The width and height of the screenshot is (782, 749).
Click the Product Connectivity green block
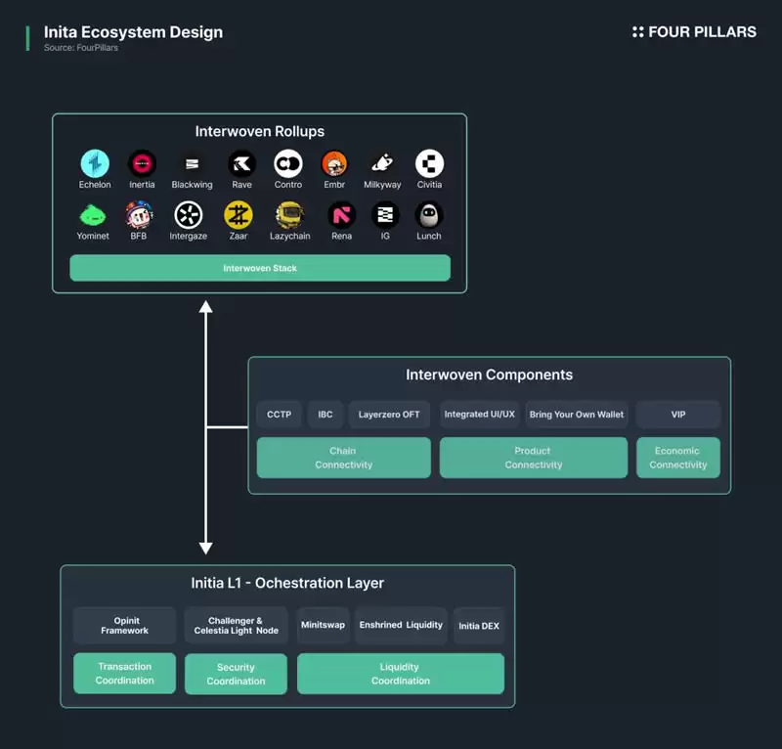[533, 458]
